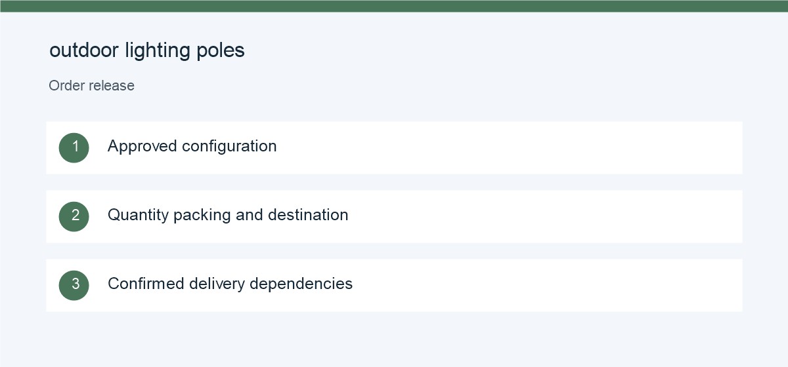Open the Approved configuration step
This screenshot has height=367, width=788.
tap(394, 147)
